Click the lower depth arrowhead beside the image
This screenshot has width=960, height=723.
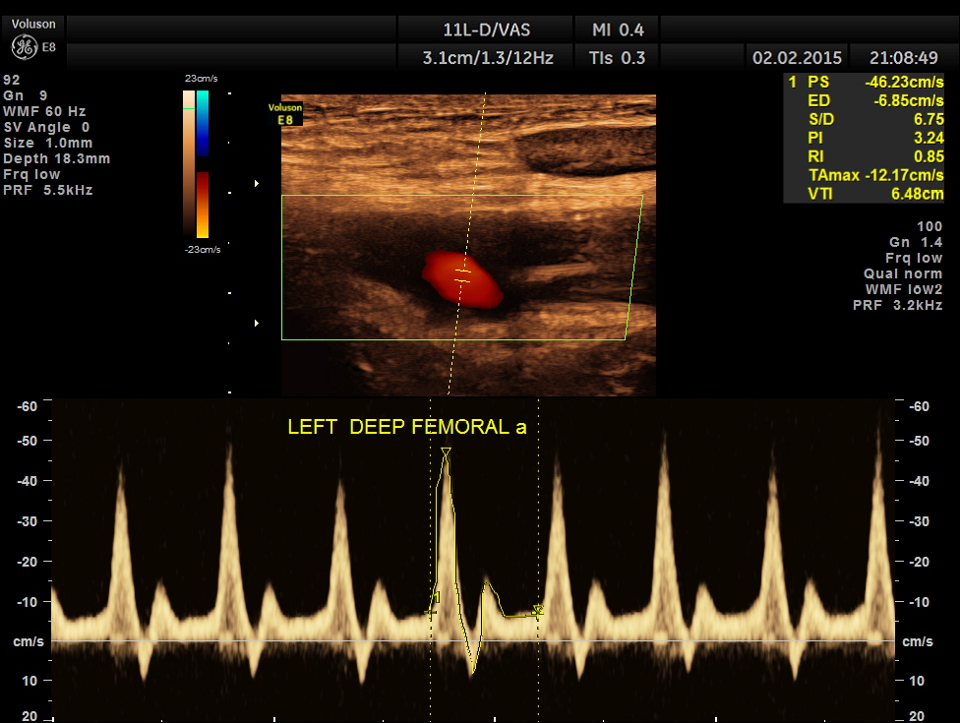pos(258,323)
